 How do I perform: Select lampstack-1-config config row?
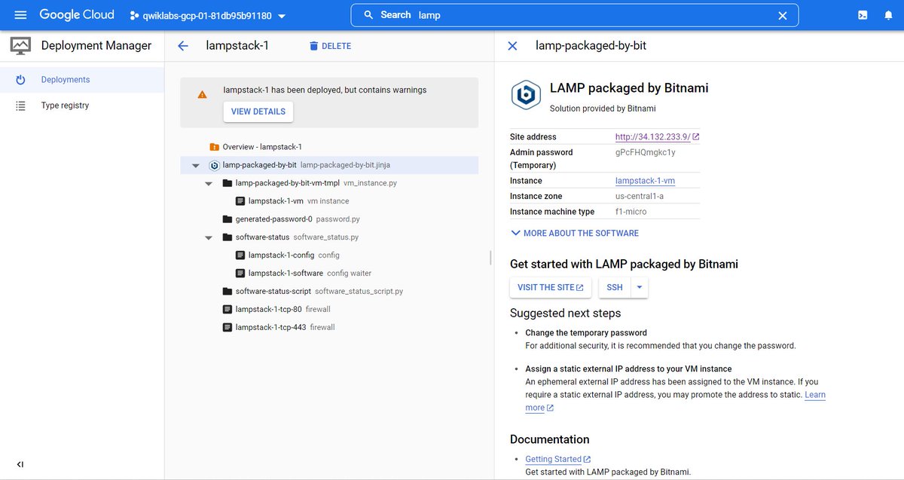click(x=329, y=255)
